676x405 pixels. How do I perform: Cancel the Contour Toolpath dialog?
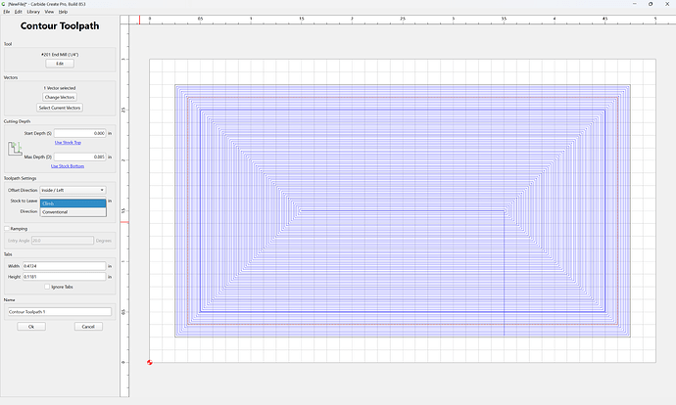point(88,327)
